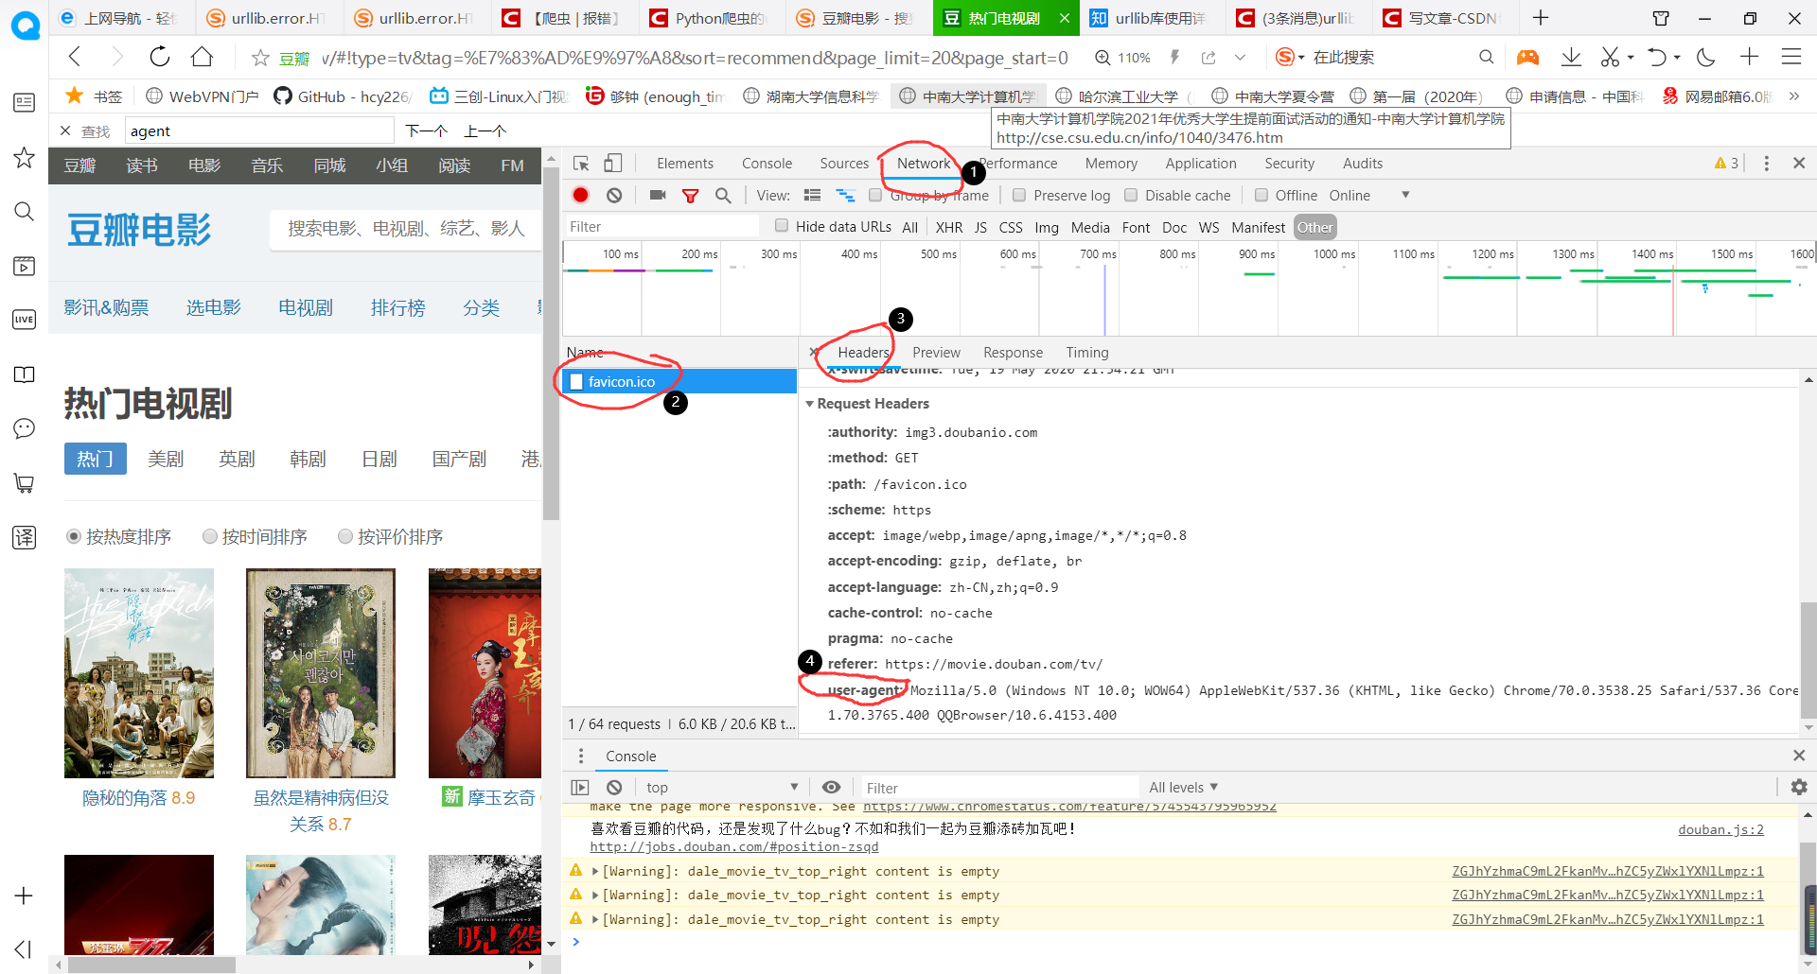Select favicon.ico request row
The height and width of the screenshot is (974, 1817).
[679, 381]
